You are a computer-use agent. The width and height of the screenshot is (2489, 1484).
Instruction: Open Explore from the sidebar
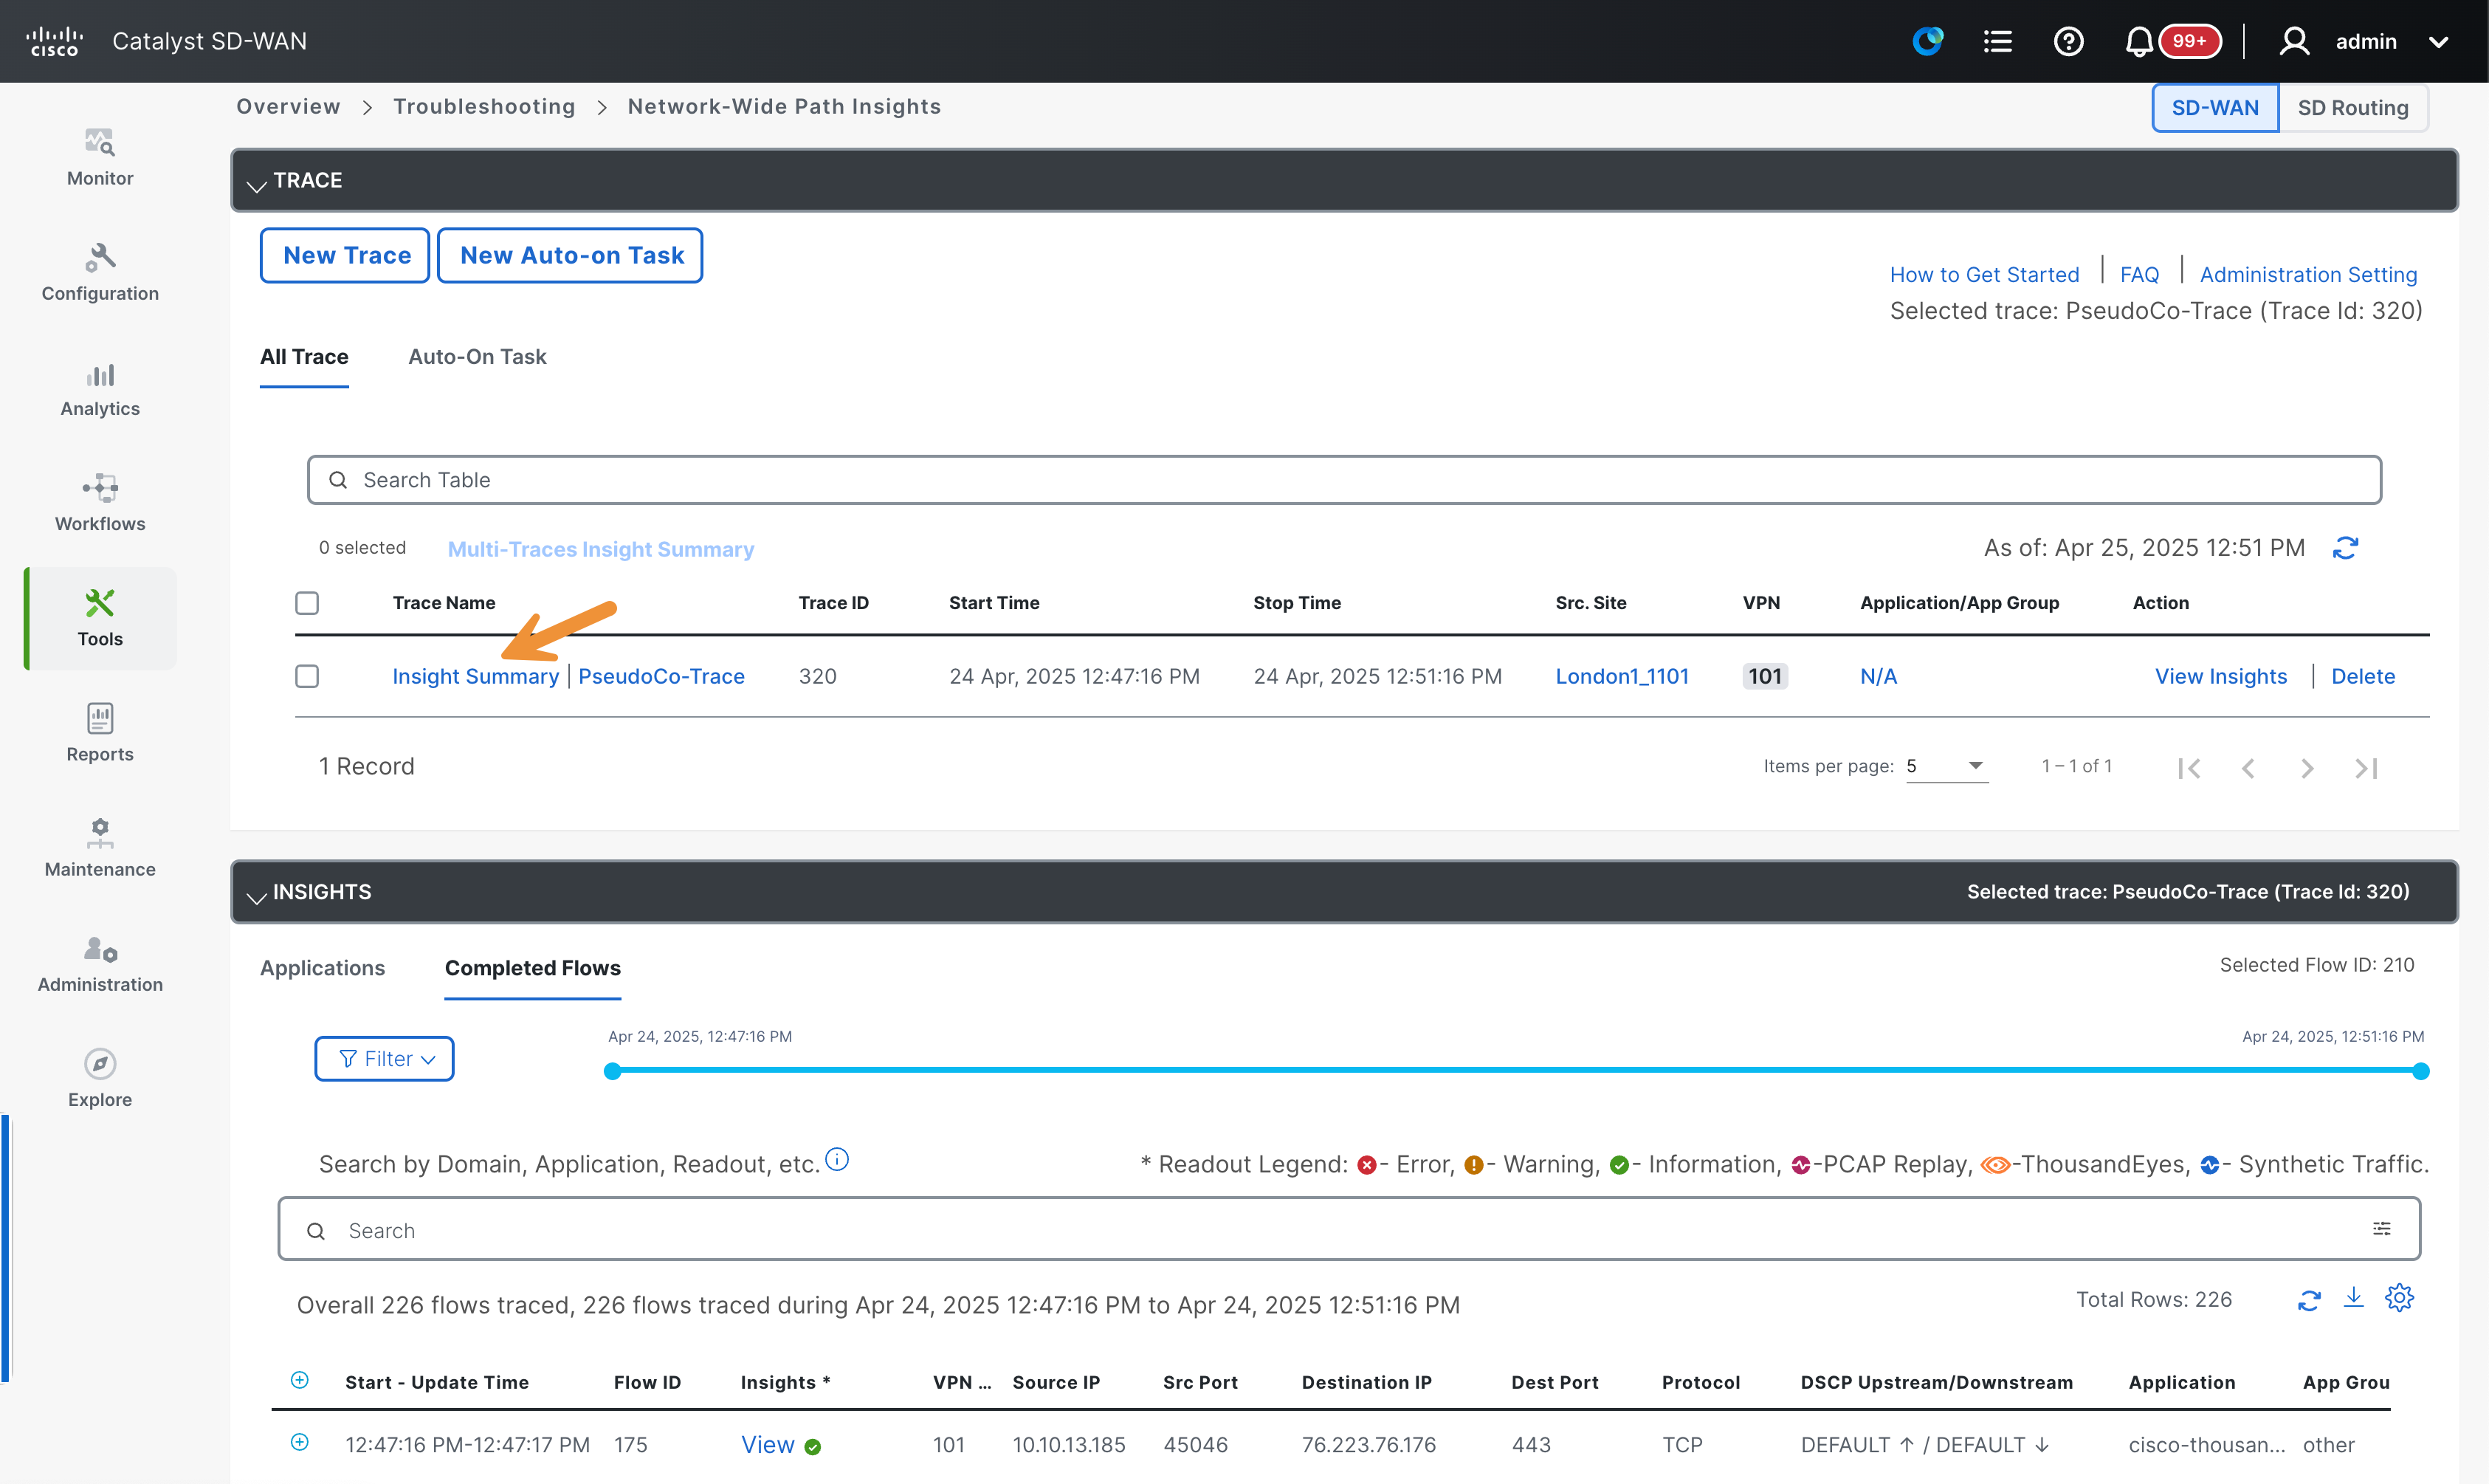[100, 1078]
